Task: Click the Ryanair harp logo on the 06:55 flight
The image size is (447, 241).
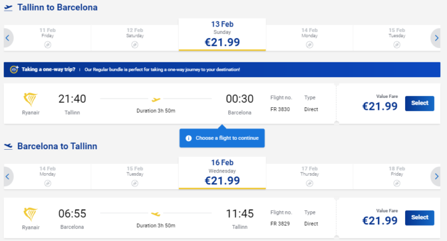Action: coord(30,214)
